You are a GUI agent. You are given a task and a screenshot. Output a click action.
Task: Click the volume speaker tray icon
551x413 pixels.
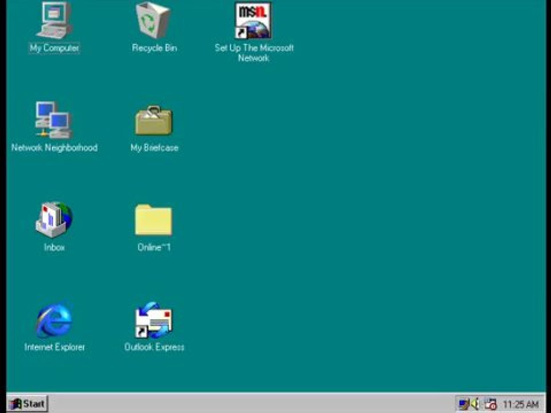475,404
